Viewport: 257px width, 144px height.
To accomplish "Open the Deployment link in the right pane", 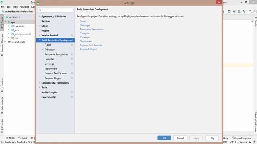I will [86, 41].
